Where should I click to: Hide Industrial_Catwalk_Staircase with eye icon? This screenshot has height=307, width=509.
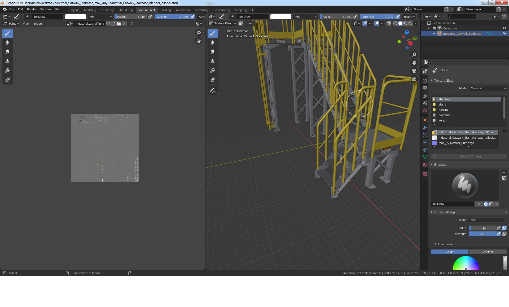pos(504,33)
